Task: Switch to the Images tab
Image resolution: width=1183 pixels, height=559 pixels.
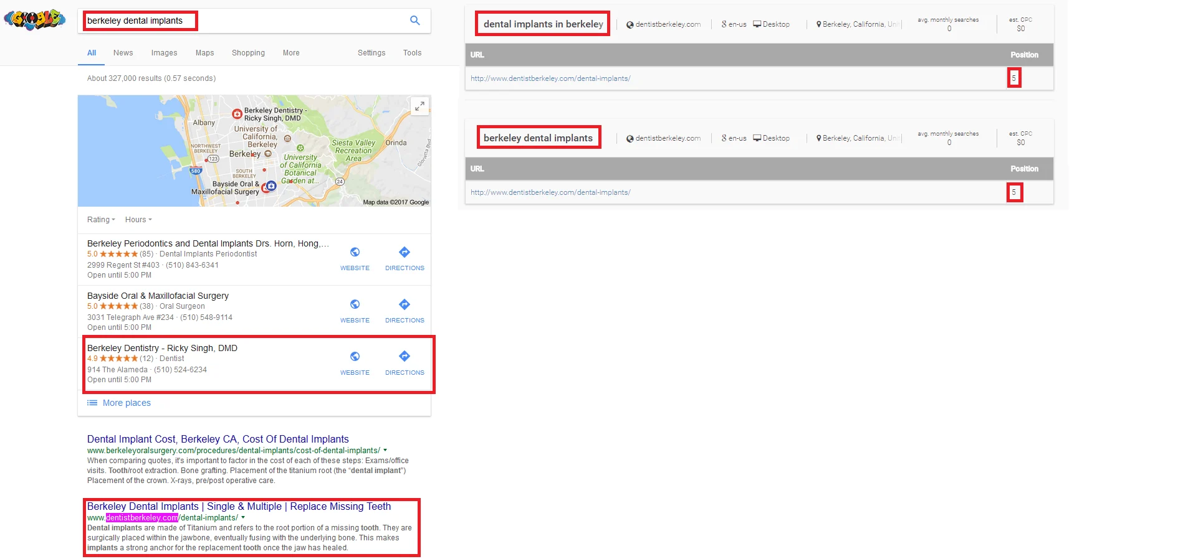Action: (x=164, y=53)
